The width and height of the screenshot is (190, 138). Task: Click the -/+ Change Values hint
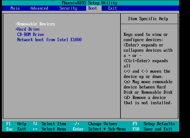pos(95,124)
